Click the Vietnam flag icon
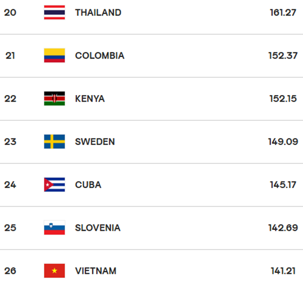The image size is (303, 282). coord(55,271)
